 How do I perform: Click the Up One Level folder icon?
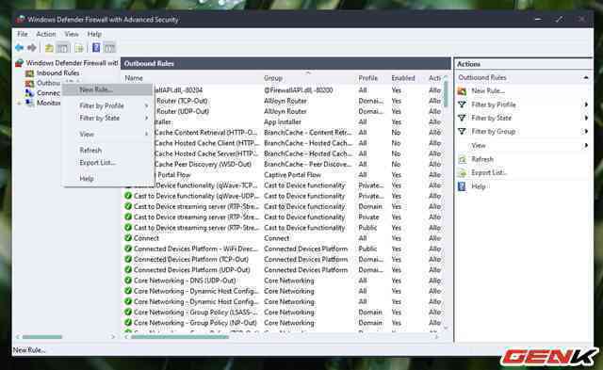49,48
